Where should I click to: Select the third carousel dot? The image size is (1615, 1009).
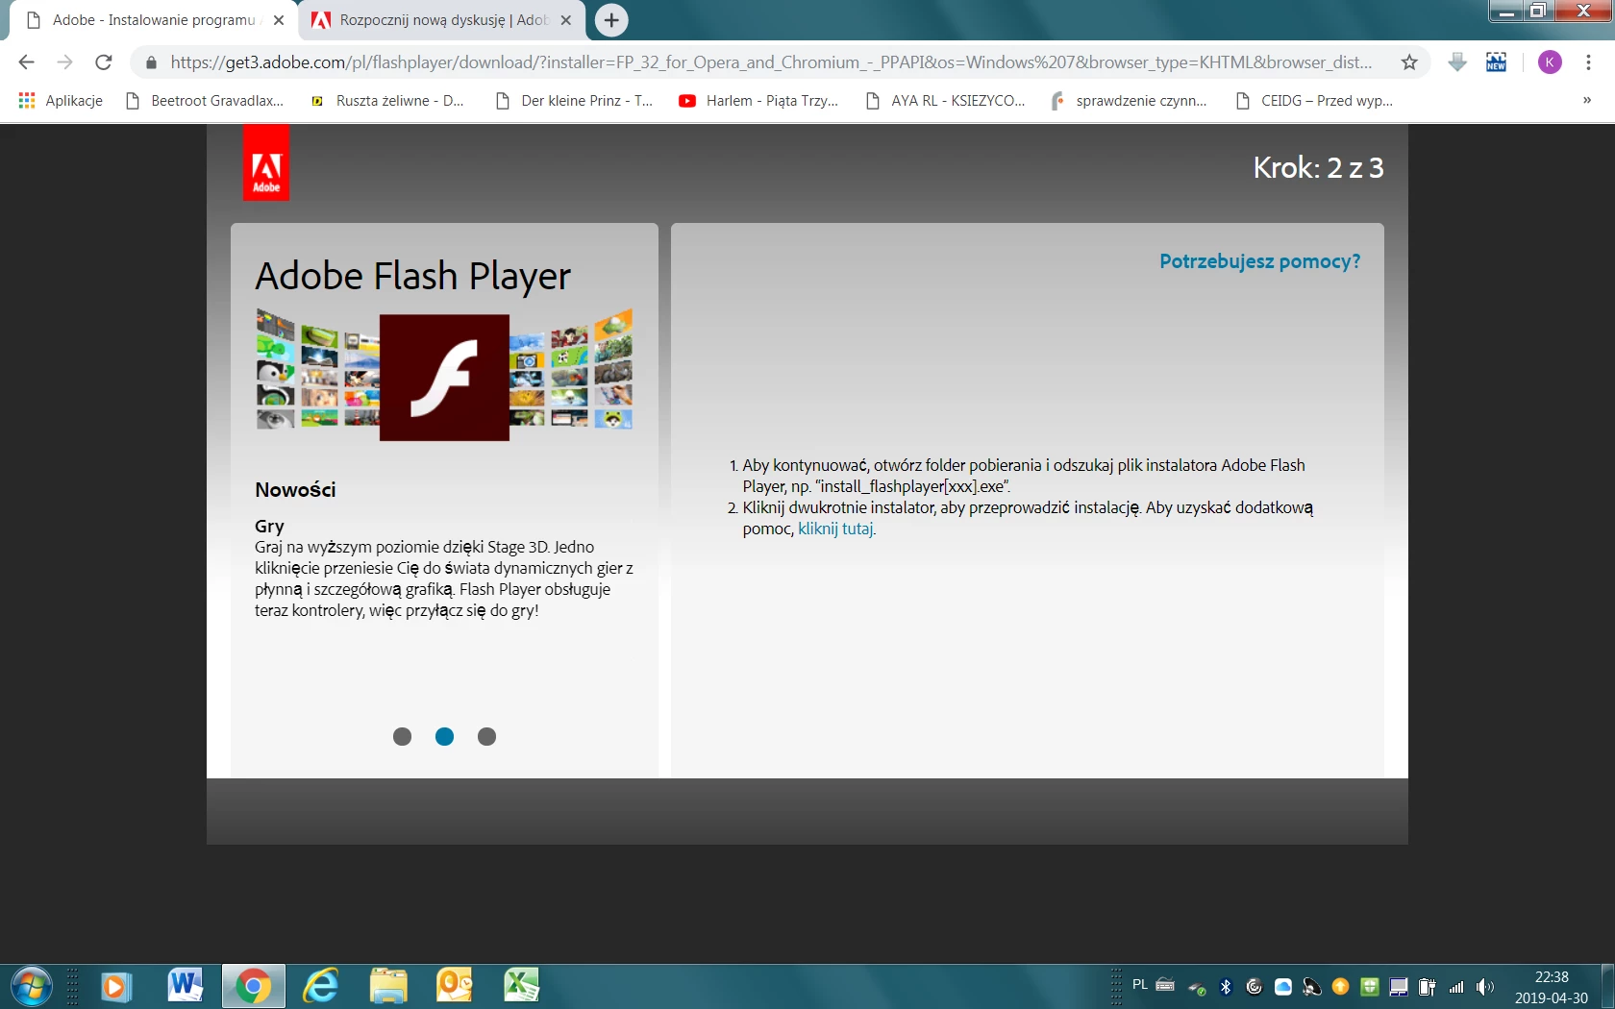coord(486,736)
